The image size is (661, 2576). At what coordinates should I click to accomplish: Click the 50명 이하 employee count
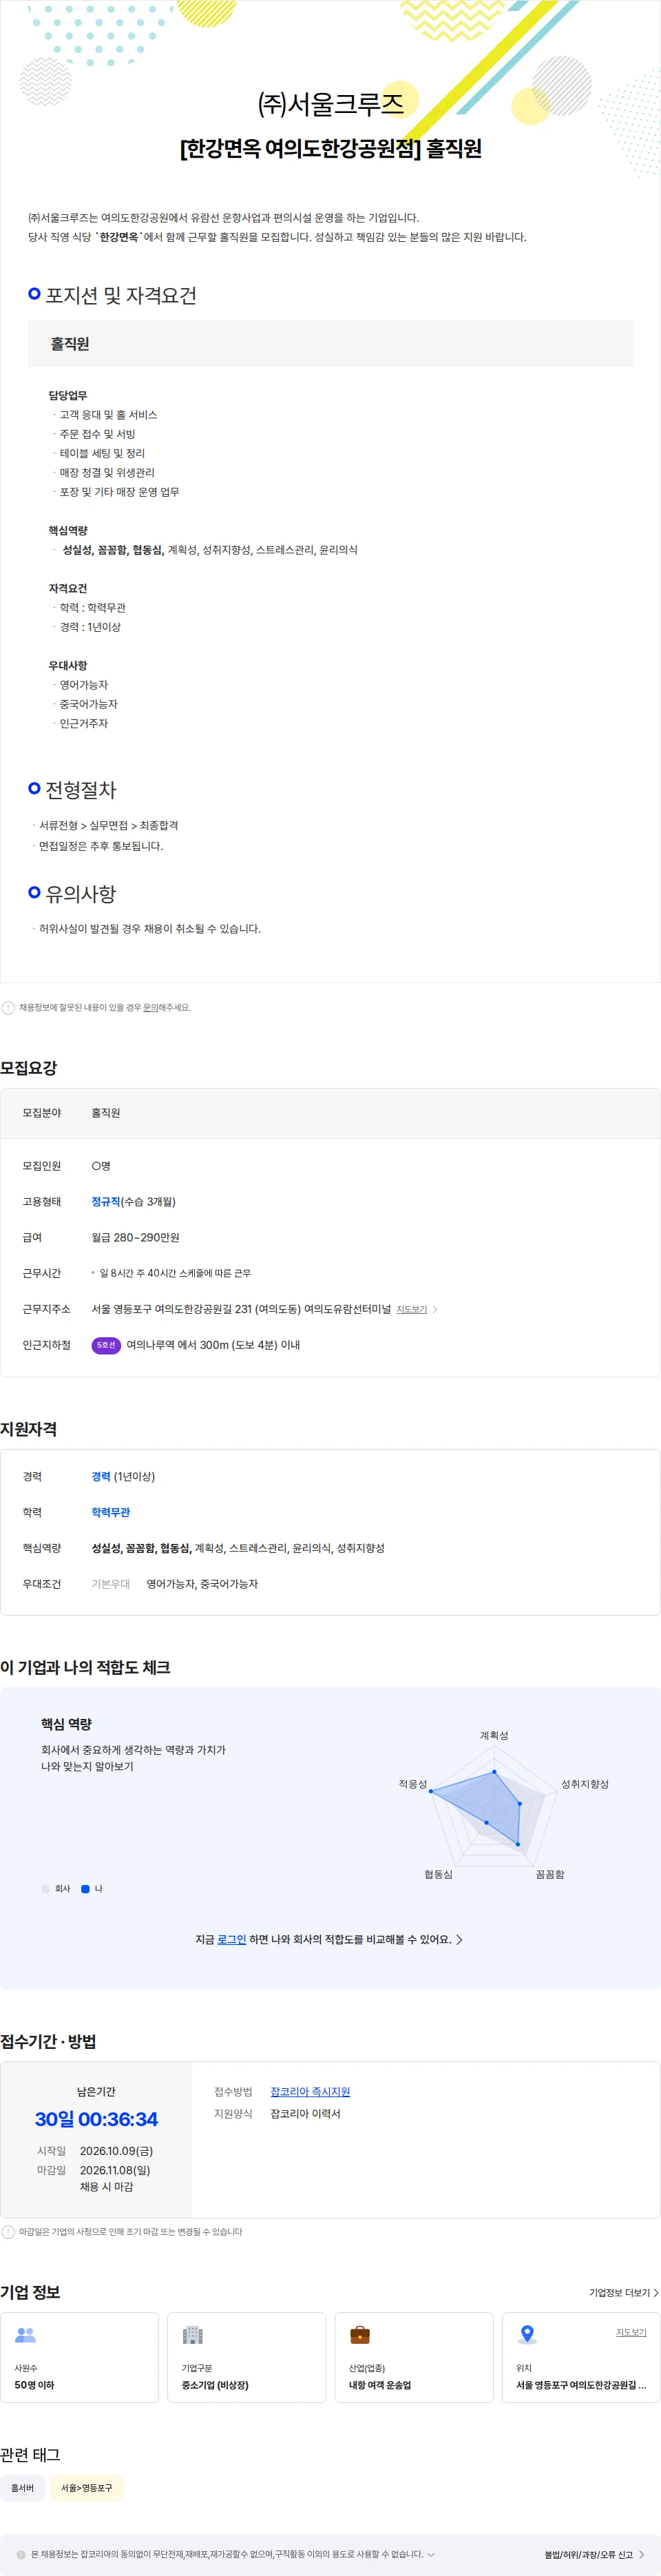34,2385
